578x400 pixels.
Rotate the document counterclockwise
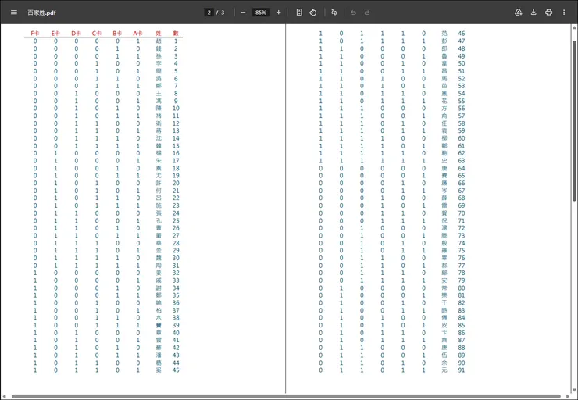313,12
